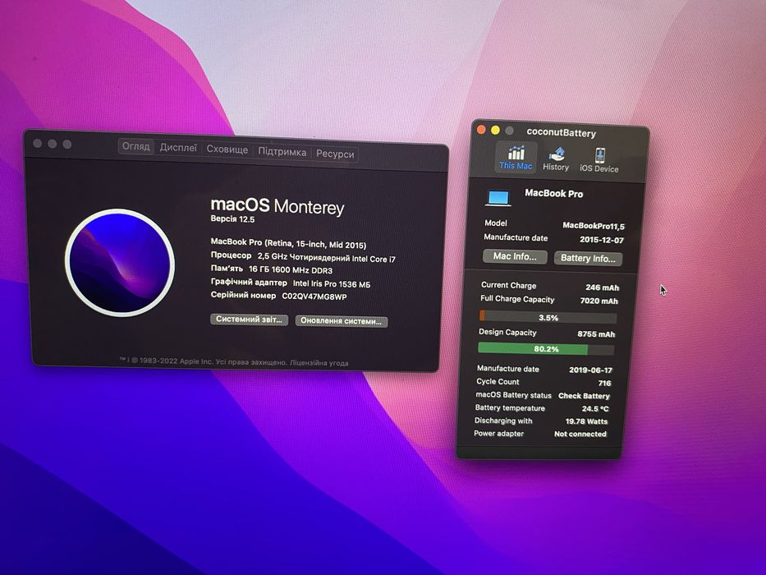Select the This Mac toolbar icon
This screenshot has width=766, height=575.
coord(516,157)
